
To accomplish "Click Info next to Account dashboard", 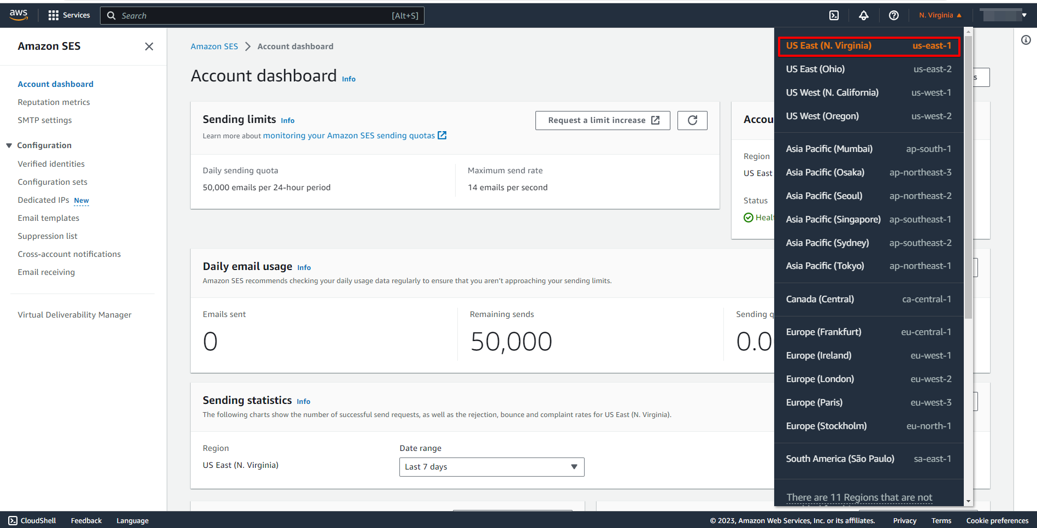I will (349, 79).
